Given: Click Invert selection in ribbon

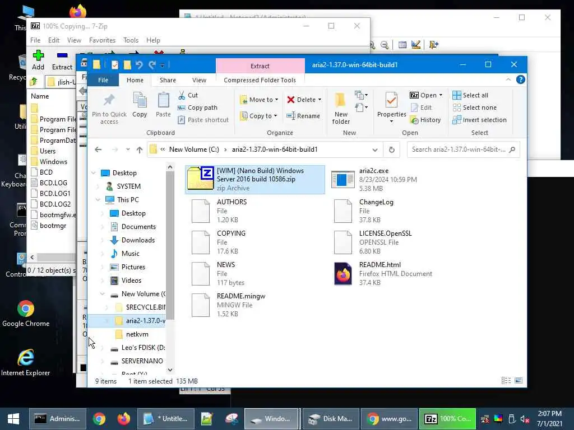Looking at the screenshot, I should tap(480, 120).
